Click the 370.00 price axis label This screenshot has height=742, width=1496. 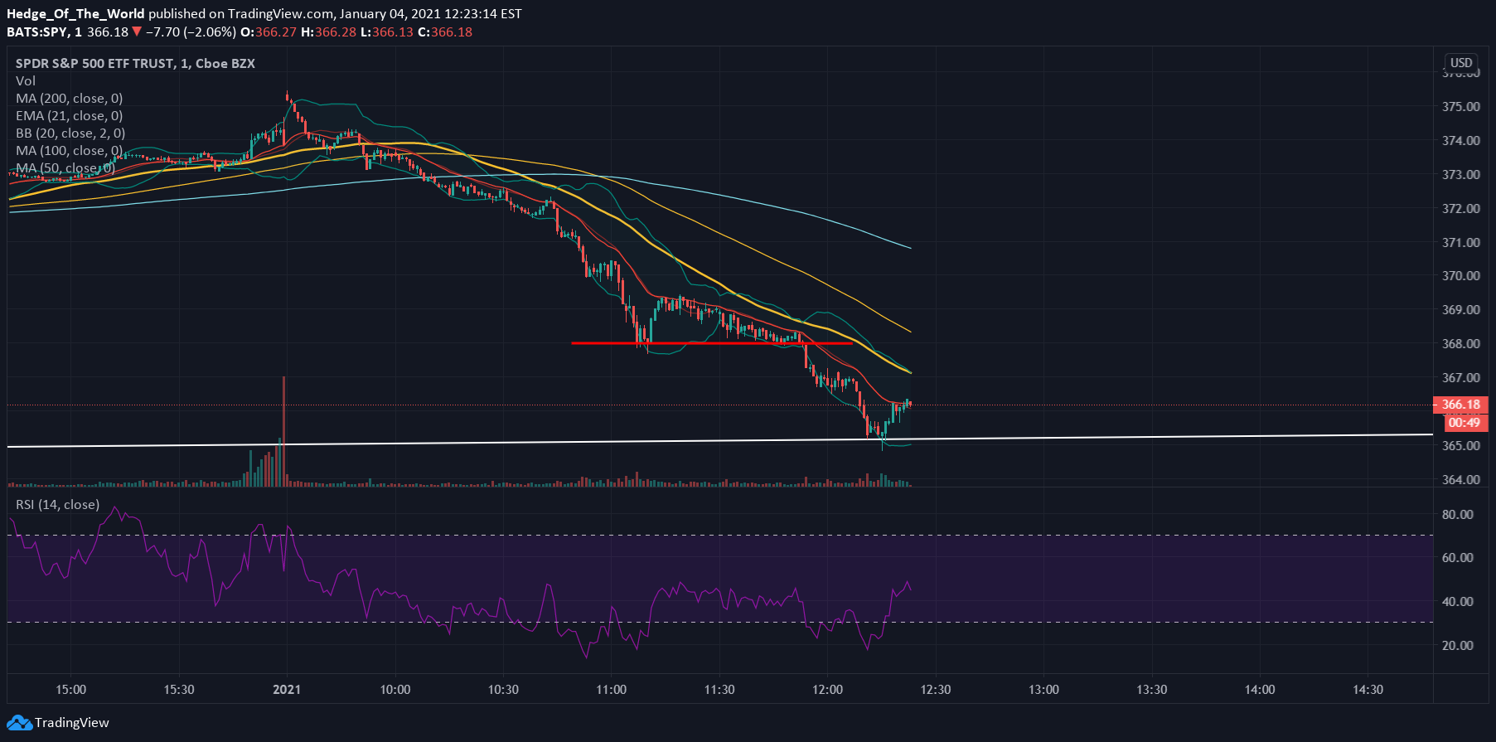pyautogui.click(x=1461, y=275)
